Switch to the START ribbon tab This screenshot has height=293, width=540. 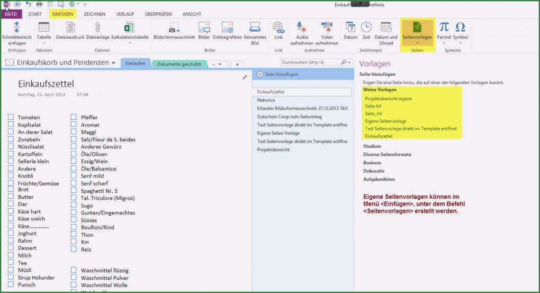click(35, 14)
